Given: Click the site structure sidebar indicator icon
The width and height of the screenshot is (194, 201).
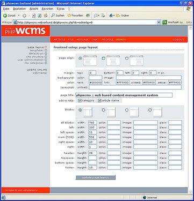Looking at the screenshot, I should point(46,57).
